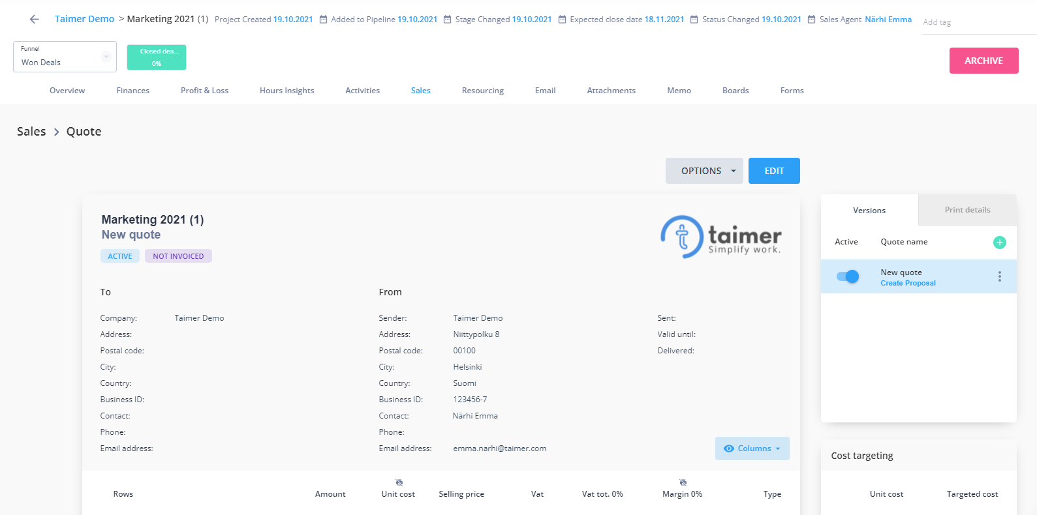This screenshot has width=1037, height=515.
Task: Switch to the Profit & Loss tab
Action: [x=204, y=91]
